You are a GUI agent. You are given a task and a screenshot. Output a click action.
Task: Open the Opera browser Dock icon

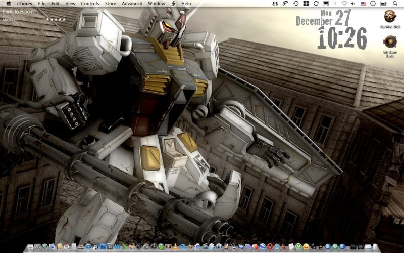click(x=269, y=246)
